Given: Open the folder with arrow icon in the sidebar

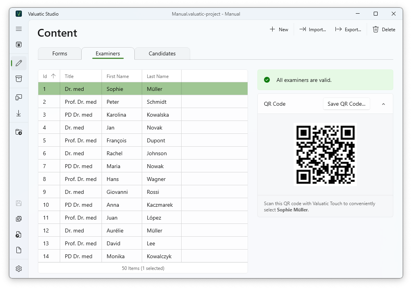Looking at the screenshot, I should tap(19, 132).
